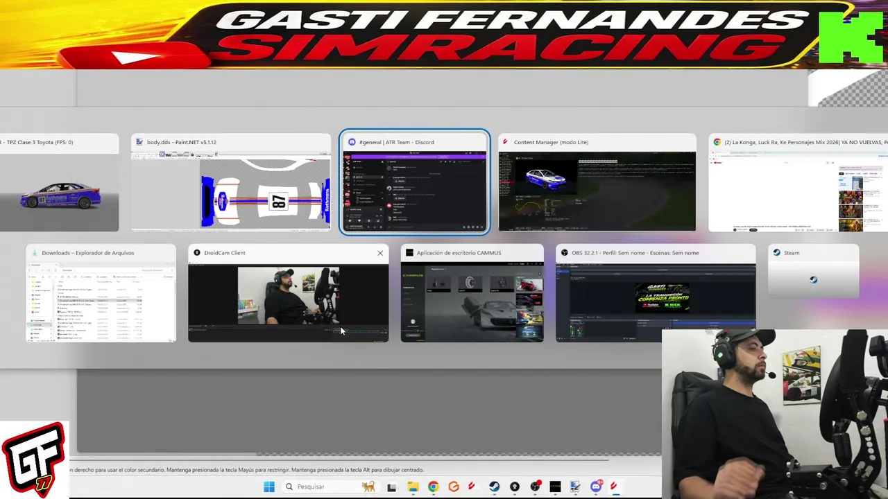The width and height of the screenshot is (888, 499).
Task: Select the body.dds Paint.NET window preview
Action: tap(231, 183)
